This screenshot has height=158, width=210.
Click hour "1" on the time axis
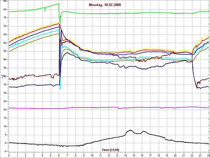click(x=17, y=155)
